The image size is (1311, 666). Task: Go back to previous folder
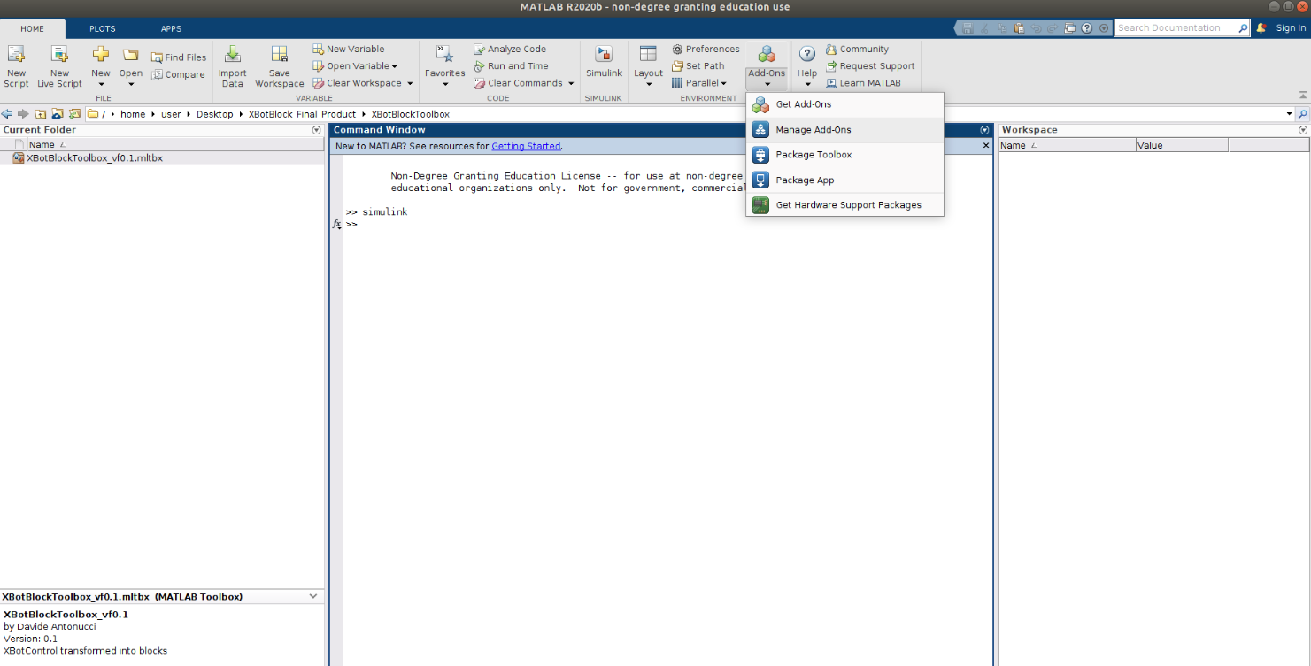7,114
